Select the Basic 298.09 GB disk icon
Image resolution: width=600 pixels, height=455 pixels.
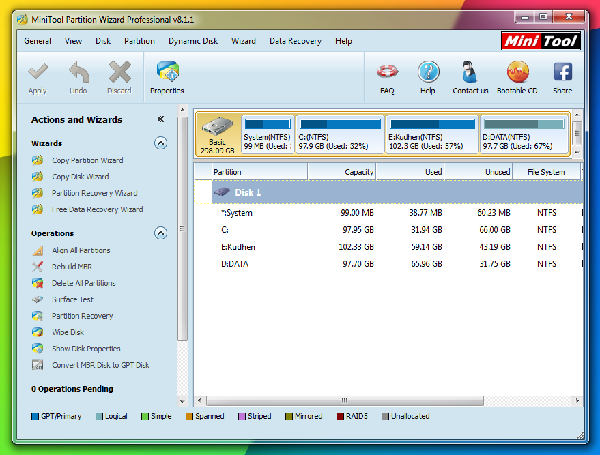tap(217, 127)
